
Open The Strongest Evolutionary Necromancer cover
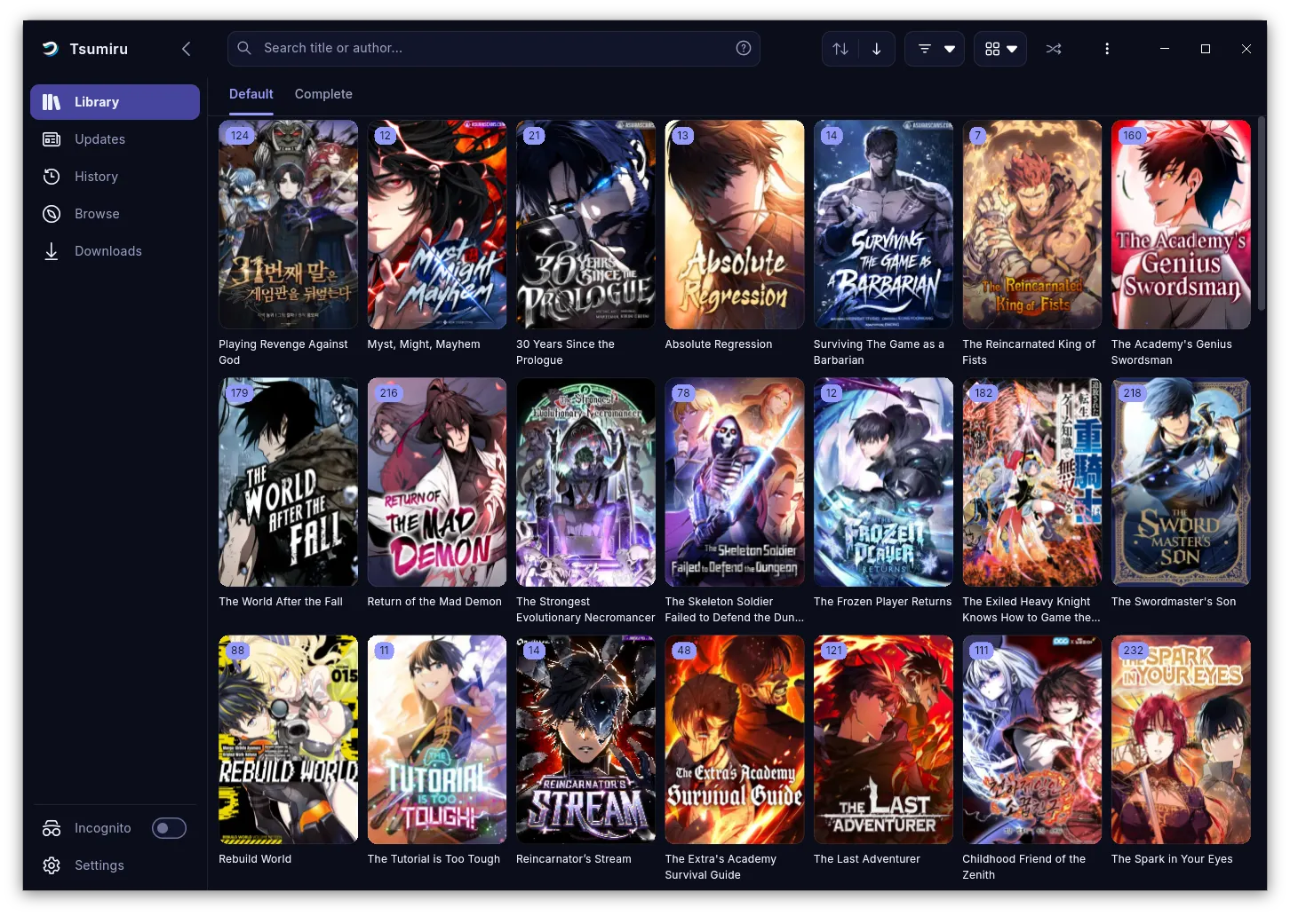click(585, 482)
